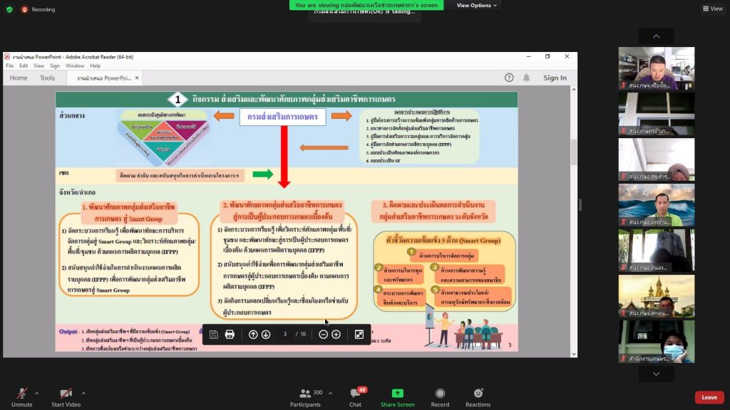Expand video options arrow beside Start Video
The width and height of the screenshot is (730, 410).
83,393
